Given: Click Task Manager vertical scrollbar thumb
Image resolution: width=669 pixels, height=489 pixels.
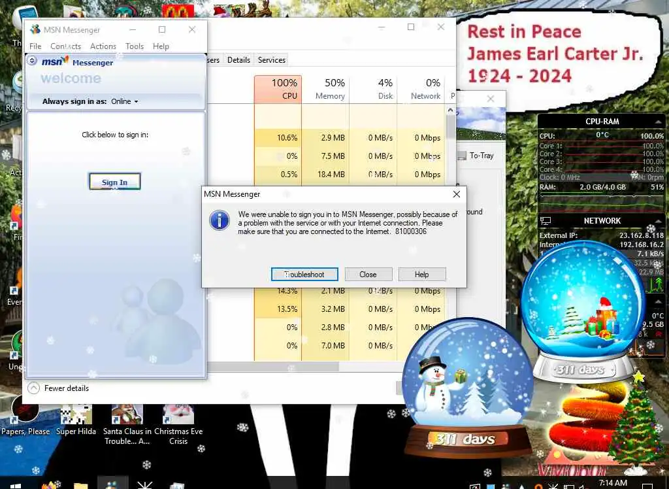Looking at the screenshot, I should click(450, 127).
